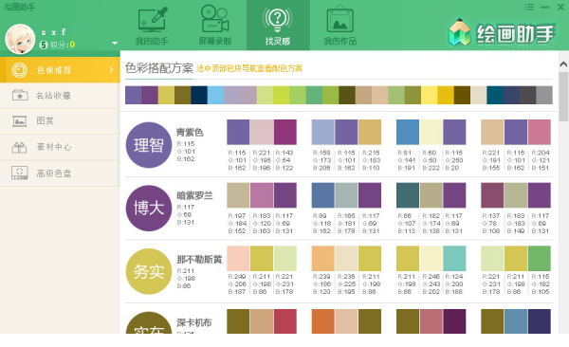Viewport: 569px width, 347px height.
Task: Select the 找灵感 inspiration tab
Action: coord(278,25)
